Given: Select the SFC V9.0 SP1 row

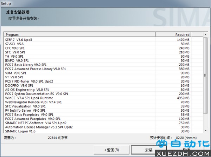Looking at the screenshot, I should pyautogui.click(x=103, y=52).
